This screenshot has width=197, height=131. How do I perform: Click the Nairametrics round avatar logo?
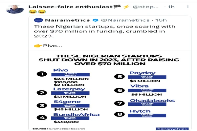coord(38,20)
